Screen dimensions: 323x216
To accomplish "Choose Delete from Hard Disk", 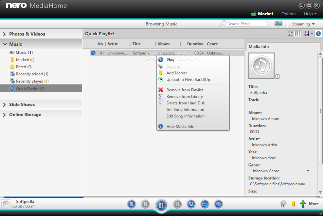I will pyautogui.click(x=193, y=103).
